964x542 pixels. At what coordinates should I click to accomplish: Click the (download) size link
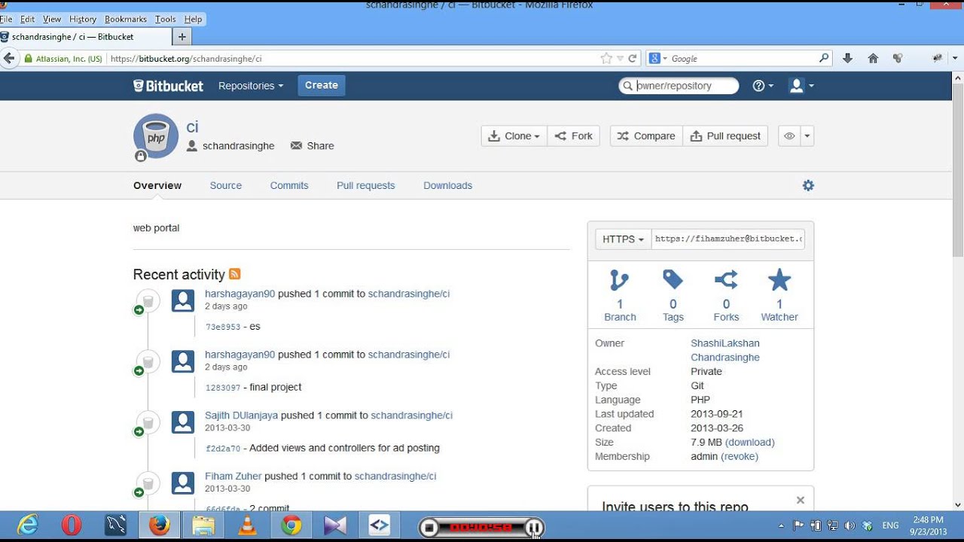[x=750, y=442]
